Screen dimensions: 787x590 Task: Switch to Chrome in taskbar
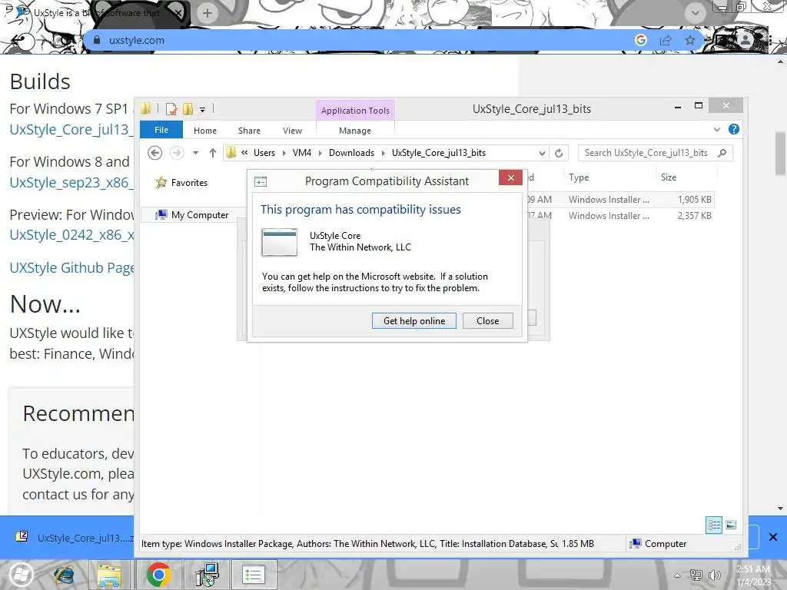point(158,575)
